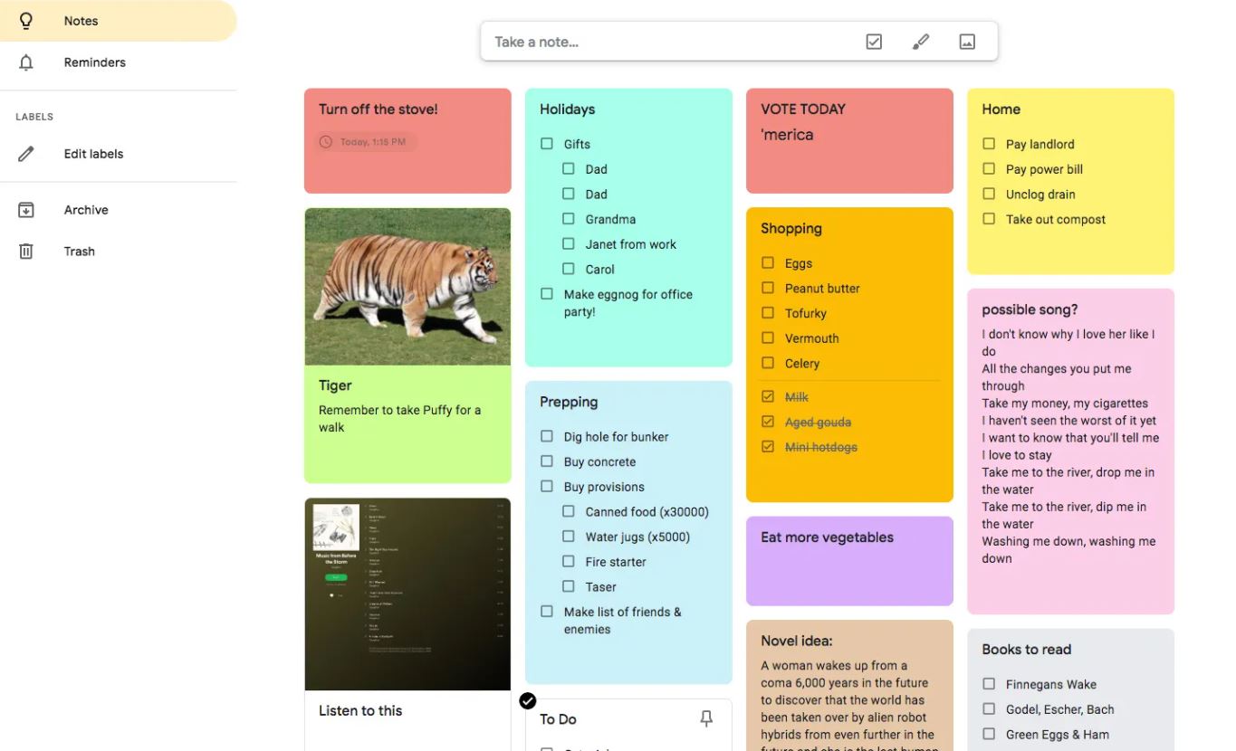
Task: Check Pay landlord in Home note
Action: [989, 144]
